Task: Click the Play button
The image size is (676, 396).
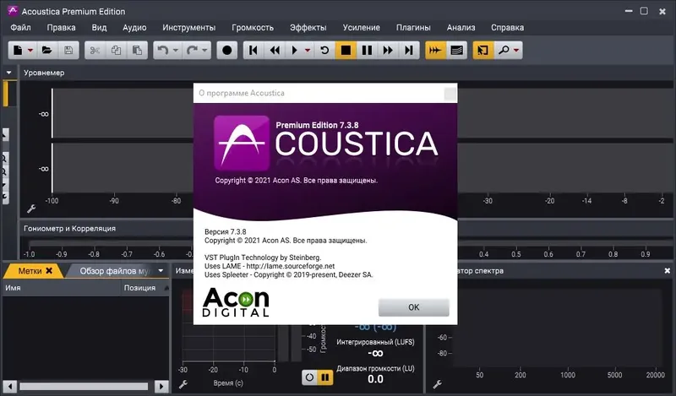Action: click(295, 51)
